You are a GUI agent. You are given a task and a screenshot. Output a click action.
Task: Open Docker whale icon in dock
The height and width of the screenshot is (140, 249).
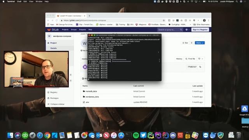click(x=213, y=135)
